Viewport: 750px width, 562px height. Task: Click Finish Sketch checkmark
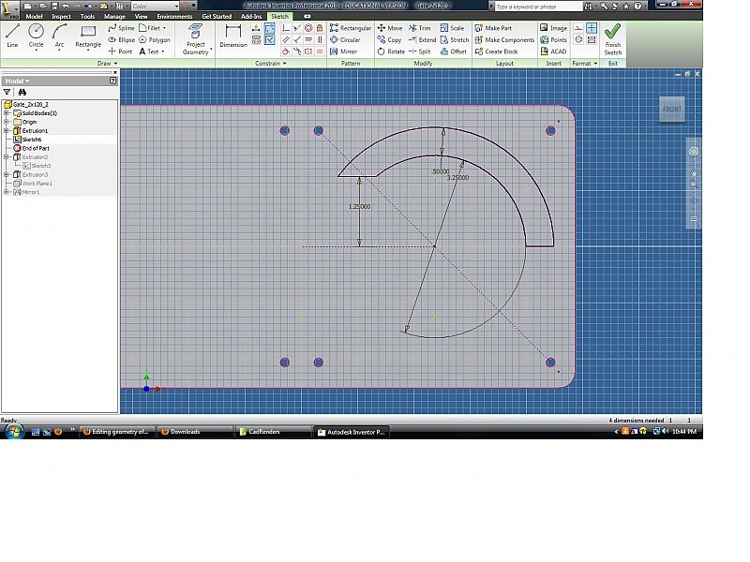coord(613,39)
